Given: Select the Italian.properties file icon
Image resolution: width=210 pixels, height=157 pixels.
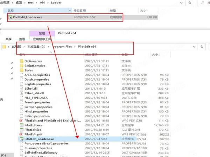Looking at the screenshot, I should click(21, 116).
